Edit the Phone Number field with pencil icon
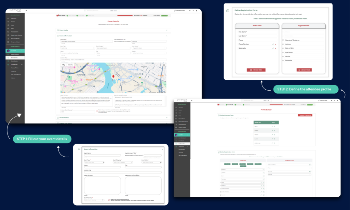This screenshot has height=210, width=350. pos(273,44)
